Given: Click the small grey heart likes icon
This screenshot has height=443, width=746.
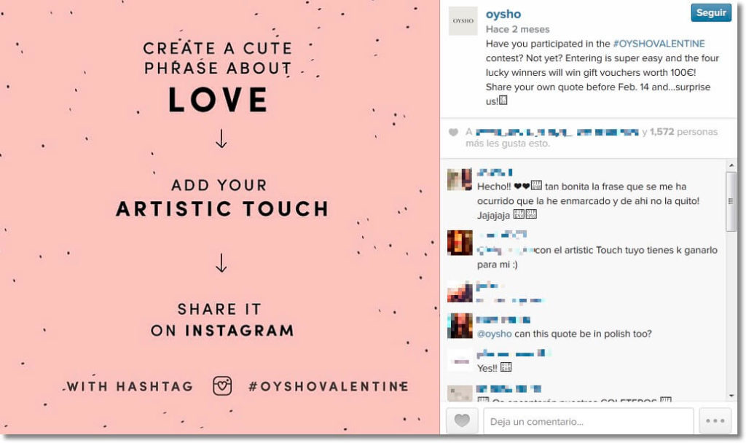Looking at the screenshot, I should (453, 133).
